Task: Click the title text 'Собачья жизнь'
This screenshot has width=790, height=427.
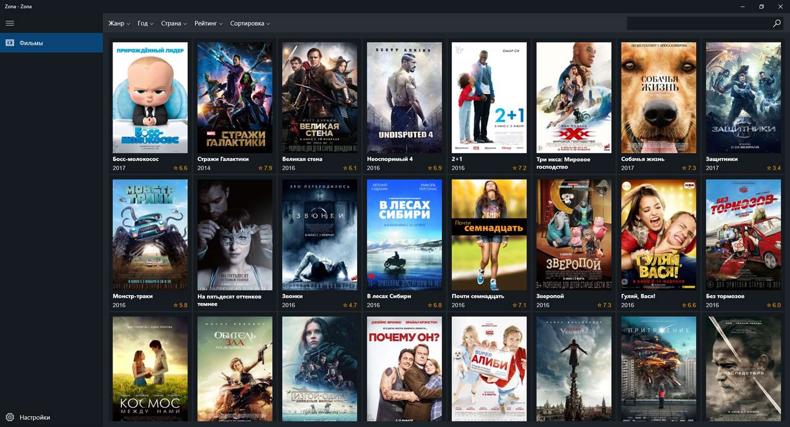Action: pos(643,159)
